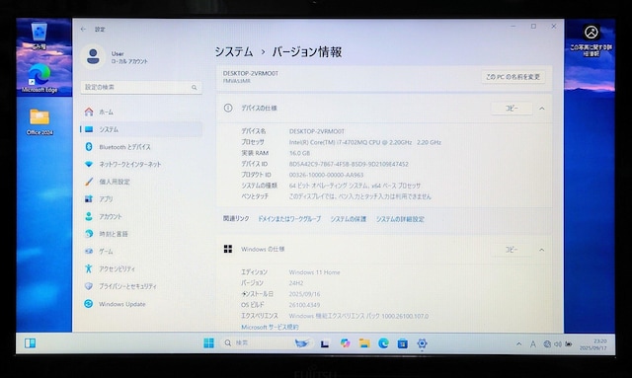
Task: Click the processor value i7-4702MQ text
Action: point(365,142)
